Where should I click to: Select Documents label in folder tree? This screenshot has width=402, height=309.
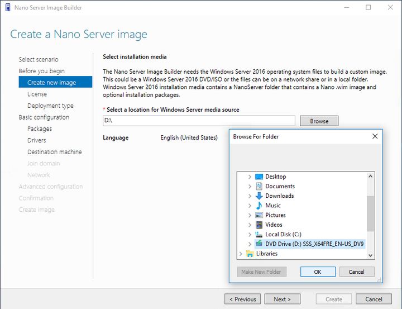coord(280,186)
